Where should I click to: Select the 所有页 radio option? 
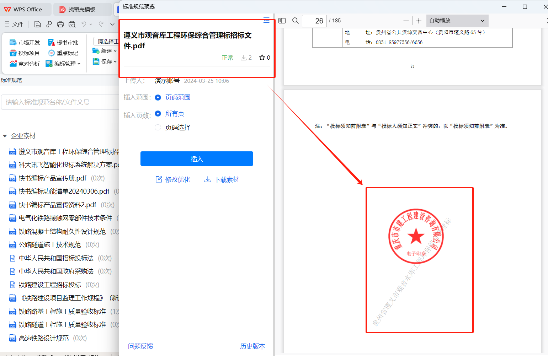tap(158, 114)
